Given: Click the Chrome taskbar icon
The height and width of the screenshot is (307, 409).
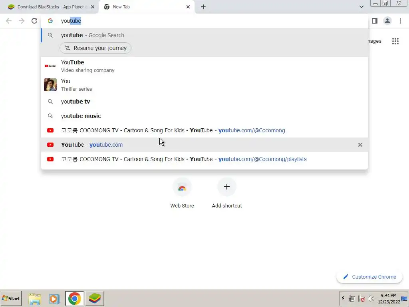Looking at the screenshot, I should click(x=75, y=298).
